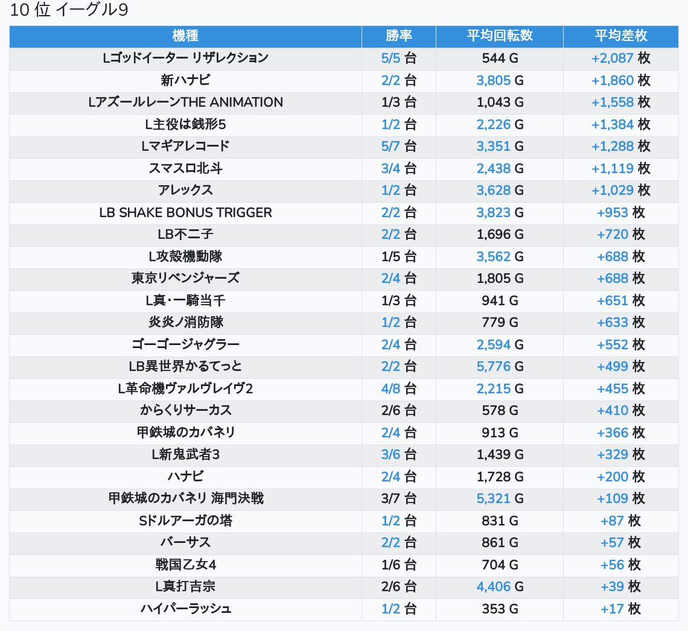Click the LB SHAKE BONUS TRIGGER name
688x631 pixels.
(x=185, y=212)
